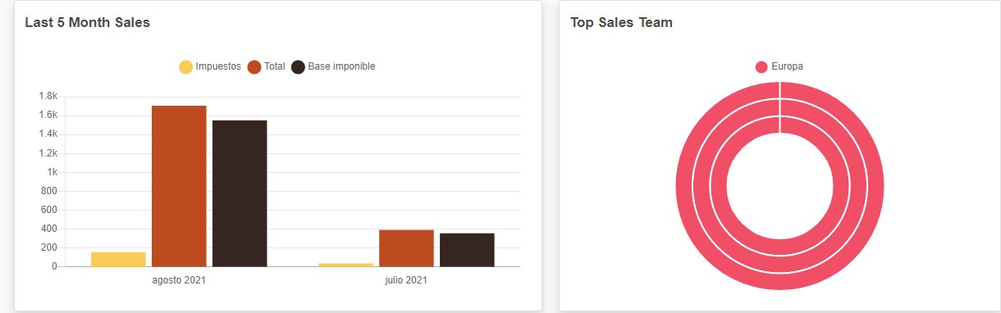Select the agosto 2021 Base imponible bar
1001x313 pixels.
click(240, 193)
